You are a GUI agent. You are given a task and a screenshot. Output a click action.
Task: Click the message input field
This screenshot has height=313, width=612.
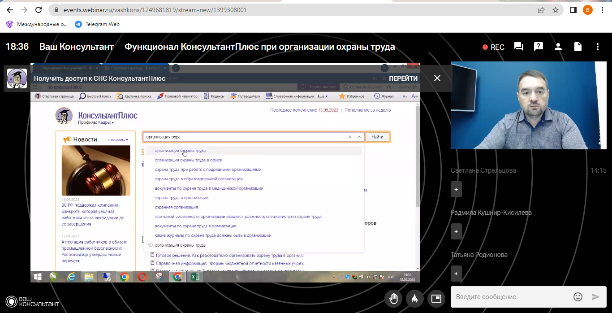click(511, 297)
